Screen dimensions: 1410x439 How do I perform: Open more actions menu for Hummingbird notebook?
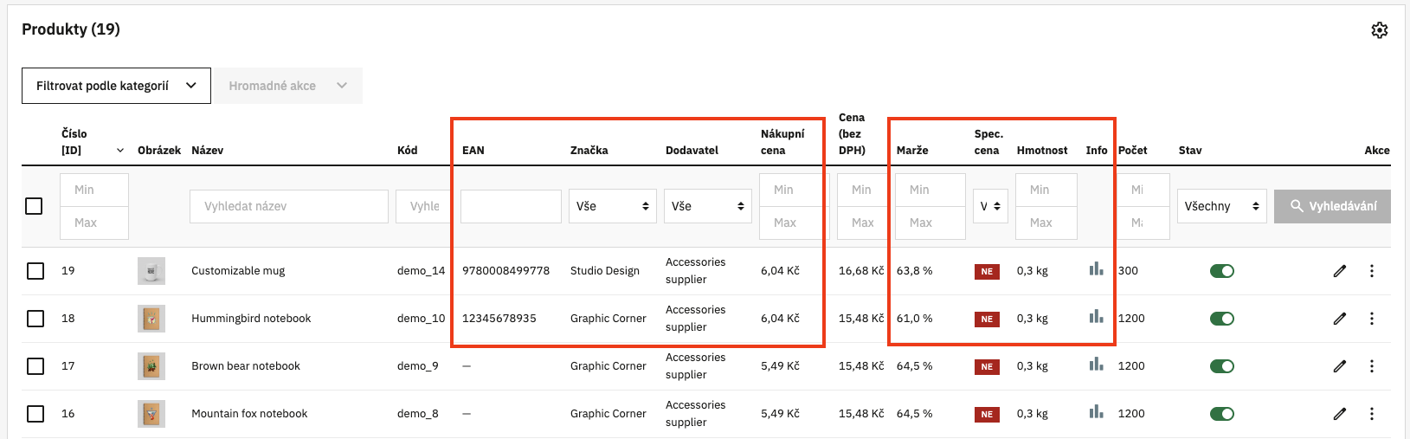click(x=1372, y=319)
